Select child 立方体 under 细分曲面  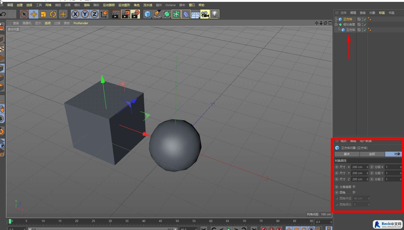tap(351, 30)
